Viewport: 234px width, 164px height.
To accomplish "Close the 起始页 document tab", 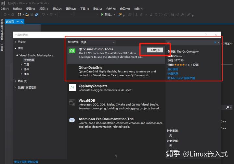I will click(22, 21).
